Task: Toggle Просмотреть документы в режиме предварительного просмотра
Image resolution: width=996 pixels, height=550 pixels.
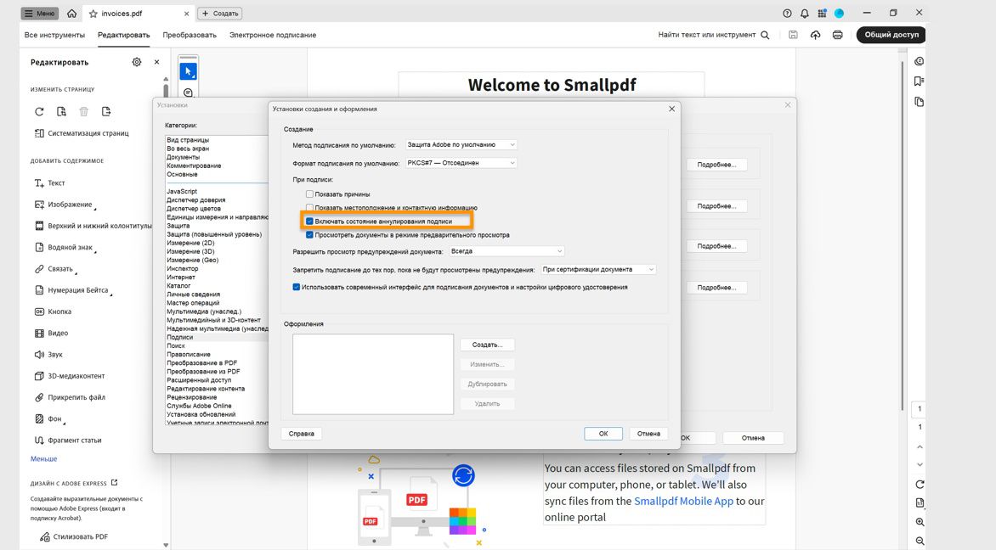Action: click(309, 235)
